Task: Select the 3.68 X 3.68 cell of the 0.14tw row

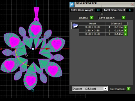Action: tap(92, 34)
